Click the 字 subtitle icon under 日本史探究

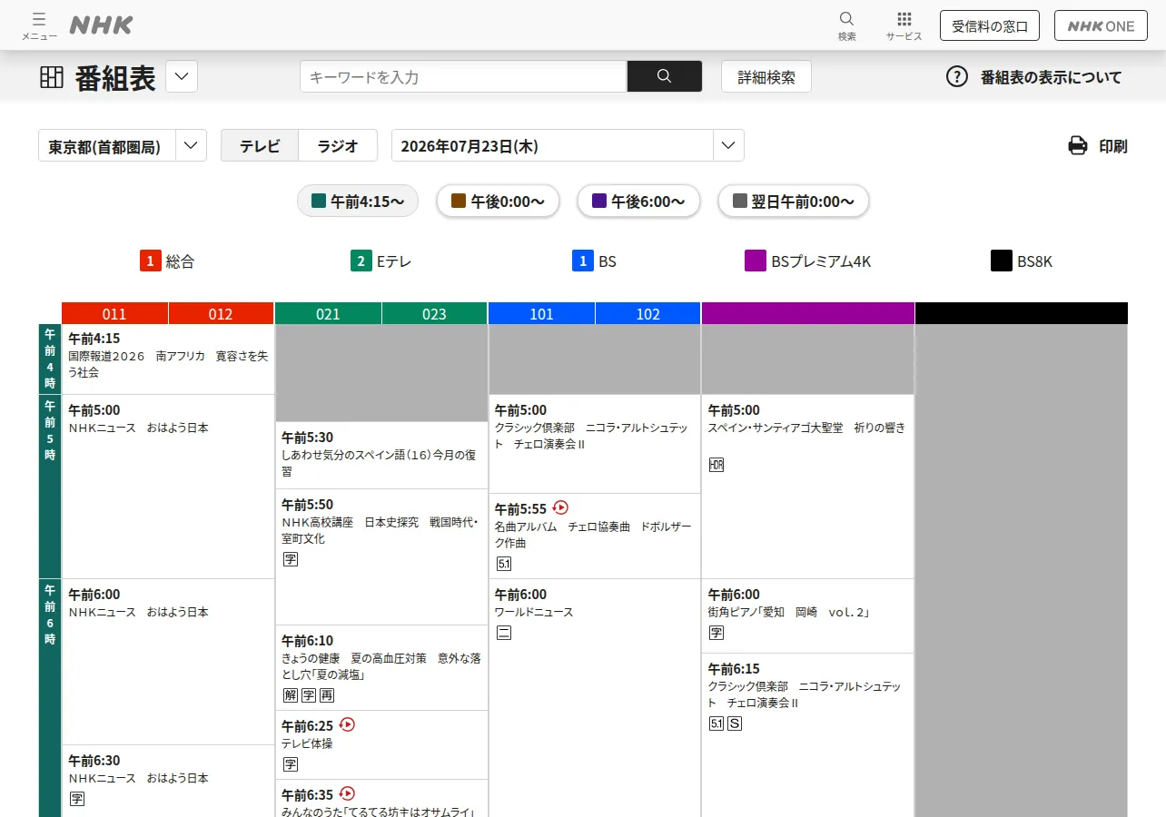(291, 559)
